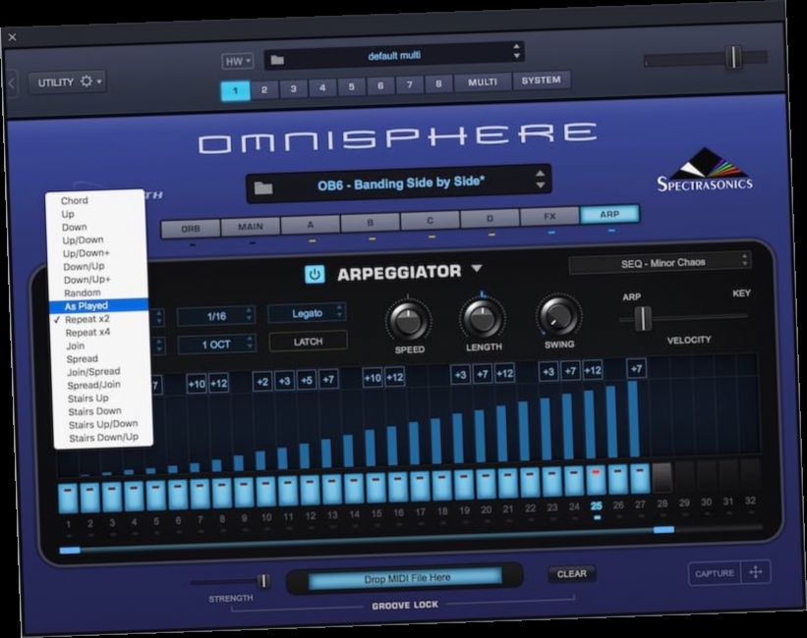Image resolution: width=807 pixels, height=638 pixels.
Task: Click the master volume slider top right
Action: tap(706, 58)
